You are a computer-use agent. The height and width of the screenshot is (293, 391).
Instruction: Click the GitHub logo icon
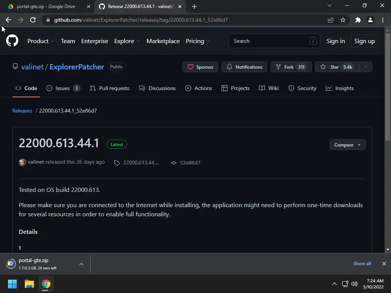[12, 40]
